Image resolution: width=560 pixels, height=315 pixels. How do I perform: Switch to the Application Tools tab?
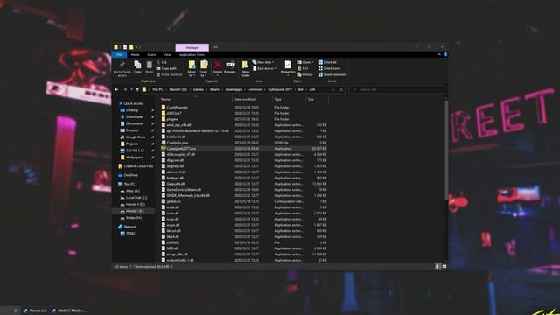[x=192, y=54]
